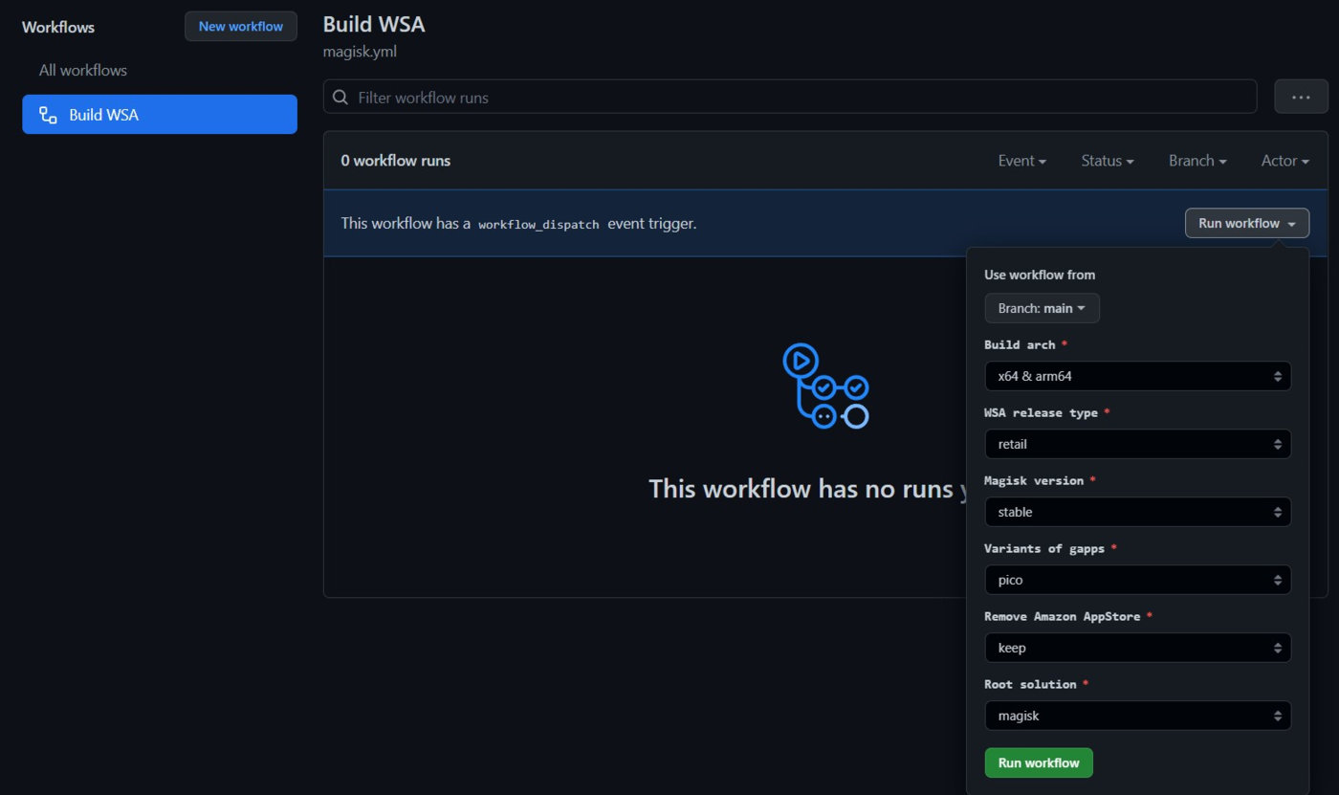Click the New workflow button
Image resolution: width=1339 pixels, height=795 pixels.
click(241, 27)
